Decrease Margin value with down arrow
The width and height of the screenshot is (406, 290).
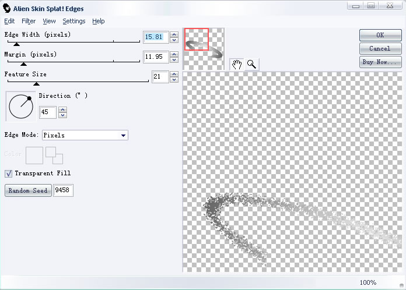[x=174, y=60]
